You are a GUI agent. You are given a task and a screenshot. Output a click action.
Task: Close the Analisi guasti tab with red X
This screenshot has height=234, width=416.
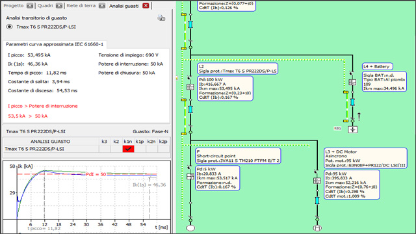pos(146,6)
